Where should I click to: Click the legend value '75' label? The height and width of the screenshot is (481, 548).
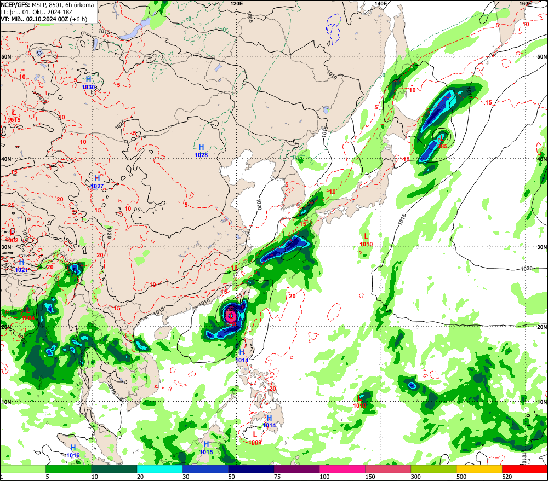click(x=277, y=477)
